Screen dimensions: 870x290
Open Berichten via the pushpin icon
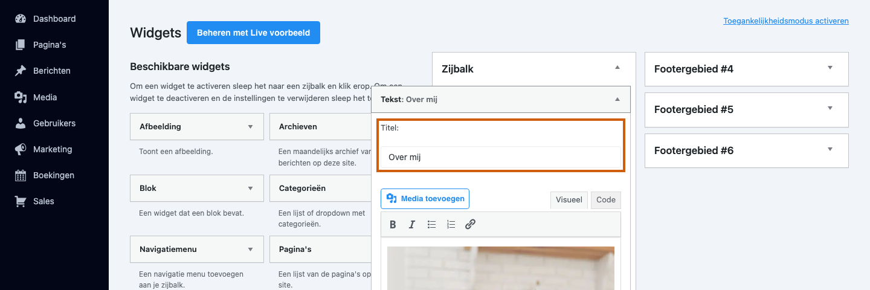21,71
